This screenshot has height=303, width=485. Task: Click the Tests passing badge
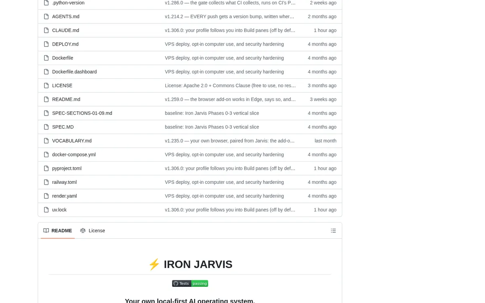tap(190, 284)
